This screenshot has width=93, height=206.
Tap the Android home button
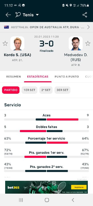[x=47, y=200]
